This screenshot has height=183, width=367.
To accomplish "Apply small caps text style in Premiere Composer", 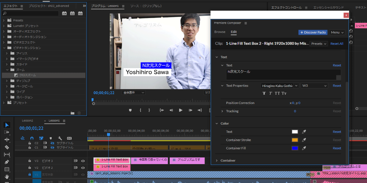I will click(x=284, y=93).
